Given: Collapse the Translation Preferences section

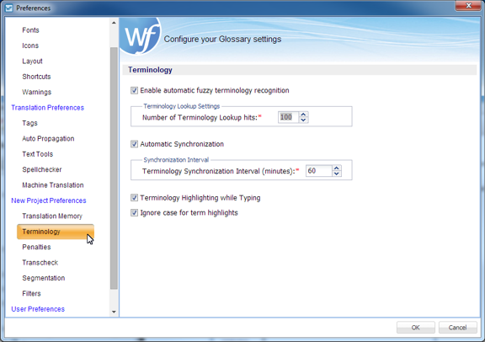Looking at the screenshot, I should pos(48,108).
